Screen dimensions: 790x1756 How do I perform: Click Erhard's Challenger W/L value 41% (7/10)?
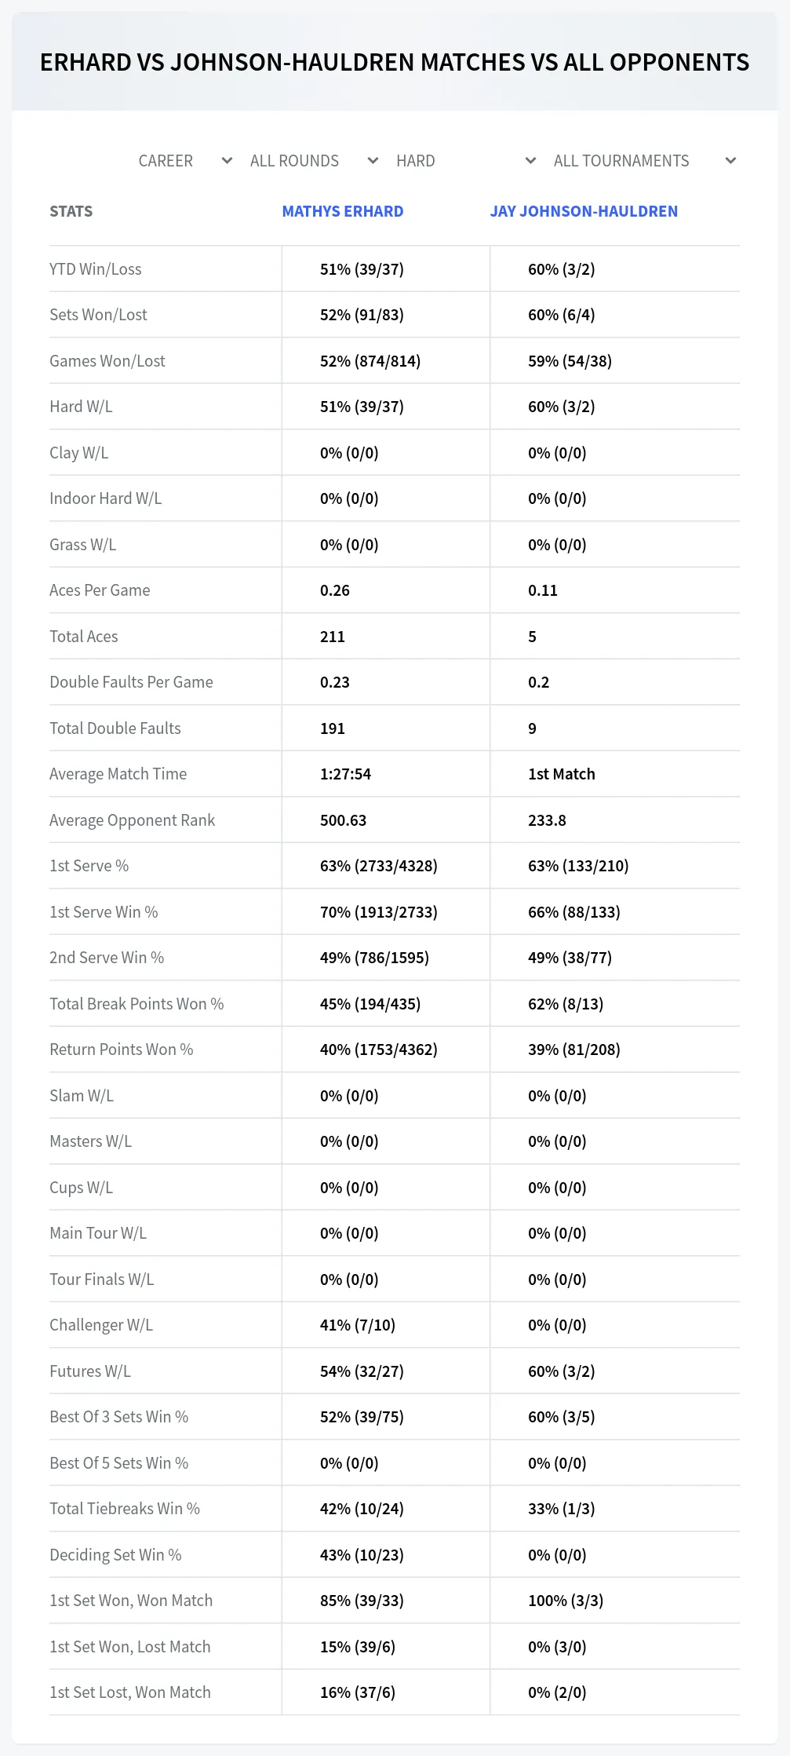pos(358,1325)
